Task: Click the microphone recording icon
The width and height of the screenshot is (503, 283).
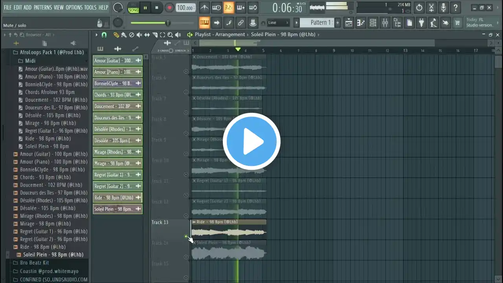Action: click(x=443, y=7)
